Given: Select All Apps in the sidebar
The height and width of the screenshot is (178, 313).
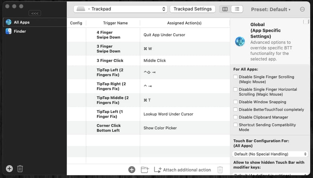Looking at the screenshot, I should tap(22, 22).
